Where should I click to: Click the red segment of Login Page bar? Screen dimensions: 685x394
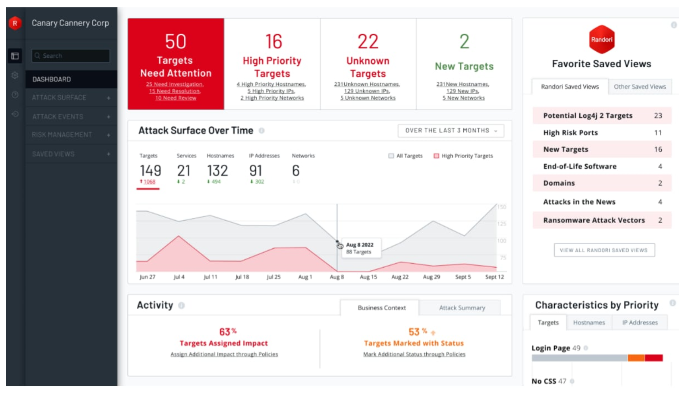[x=654, y=358]
